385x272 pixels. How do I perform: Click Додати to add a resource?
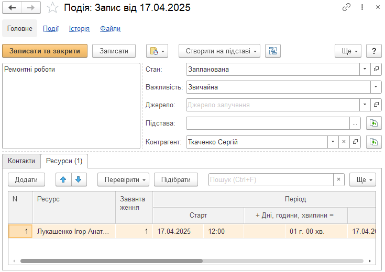pos(26,179)
